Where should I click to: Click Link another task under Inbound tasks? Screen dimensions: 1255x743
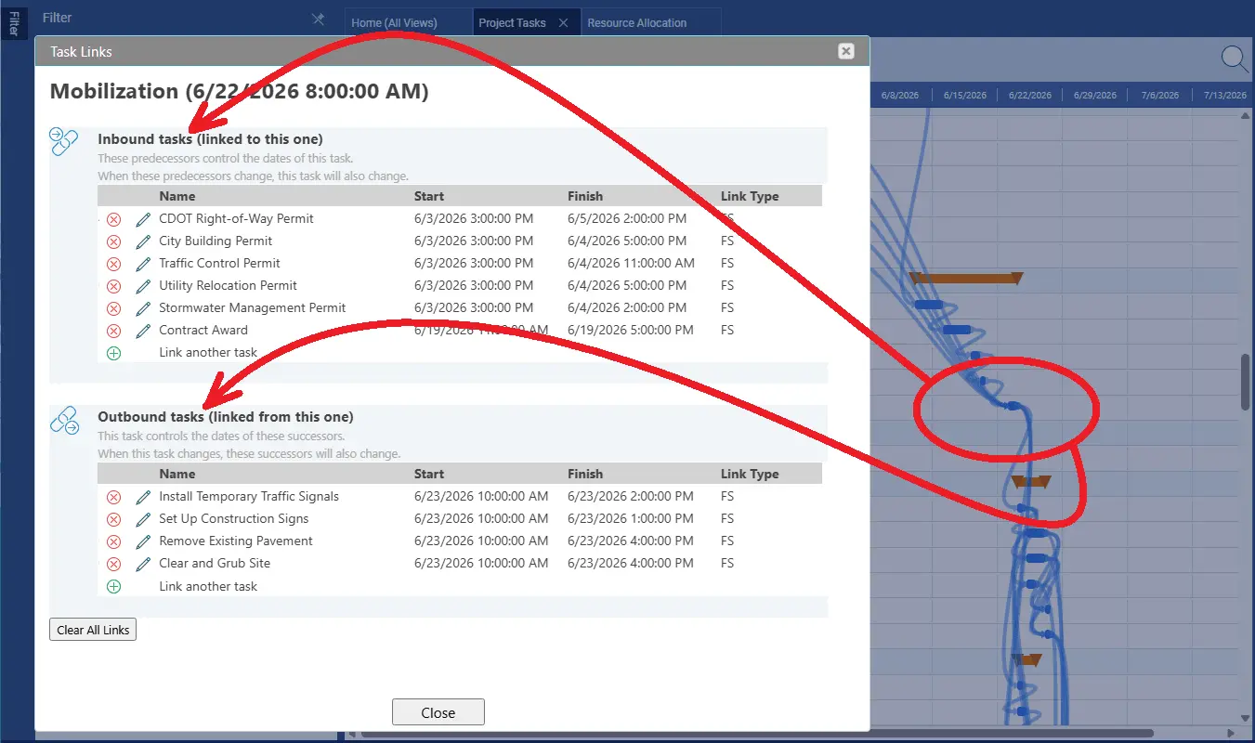tap(208, 352)
